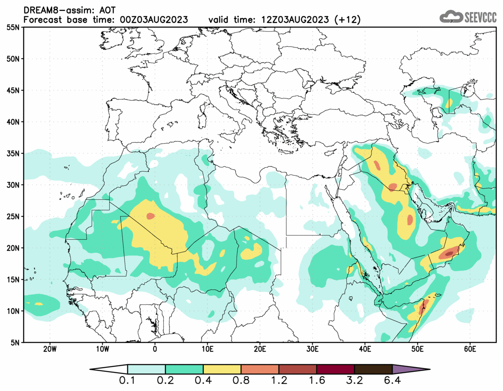This screenshot has width=503, height=391.
Task: Click the '50E' longitude label
Action: [x=418, y=349]
